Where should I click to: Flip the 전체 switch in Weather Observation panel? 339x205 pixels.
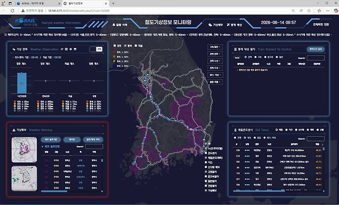96,49
